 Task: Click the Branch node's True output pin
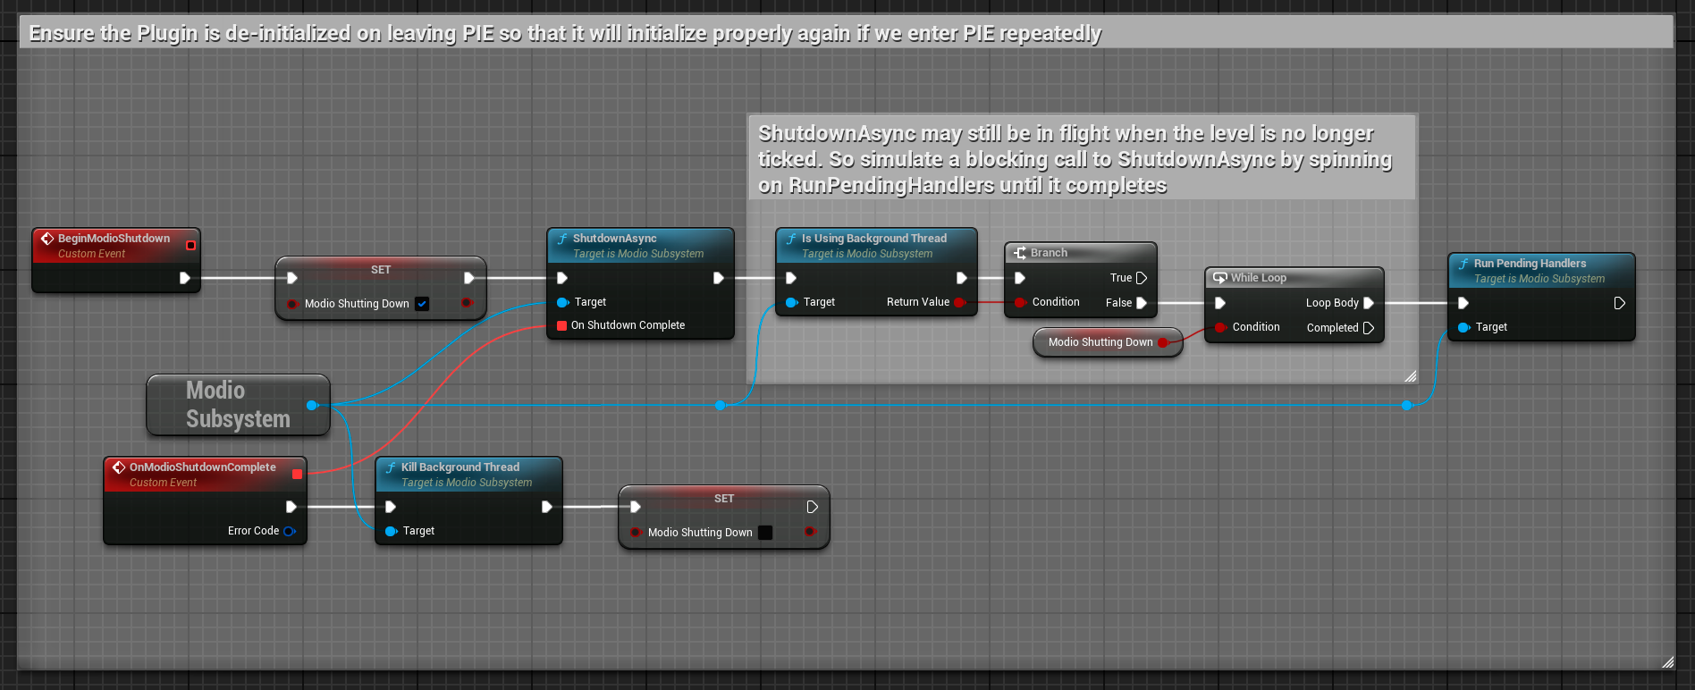(x=1141, y=278)
